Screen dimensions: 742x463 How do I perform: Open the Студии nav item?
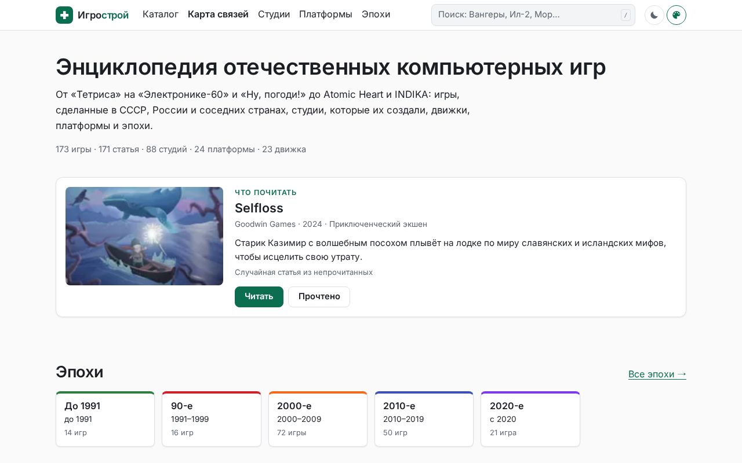pos(274,14)
